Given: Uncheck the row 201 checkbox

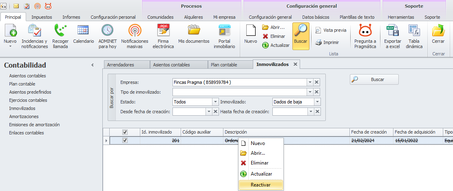Looking at the screenshot, I should (125, 140).
